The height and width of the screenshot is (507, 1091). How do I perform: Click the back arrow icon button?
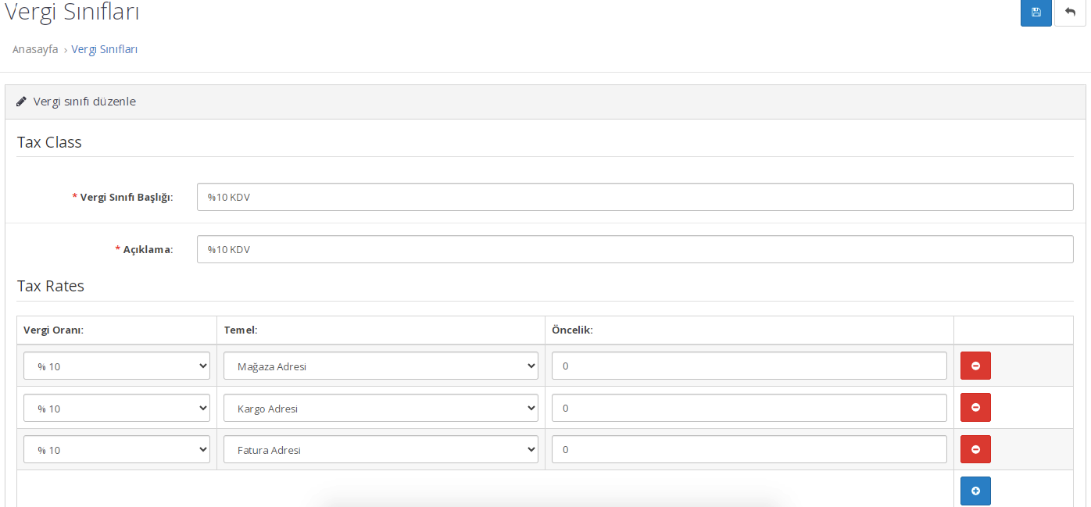click(1070, 12)
